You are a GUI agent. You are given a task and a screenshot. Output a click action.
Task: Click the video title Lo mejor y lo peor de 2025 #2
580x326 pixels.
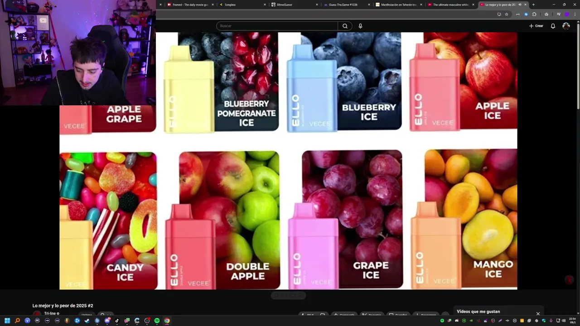[x=63, y=306]
